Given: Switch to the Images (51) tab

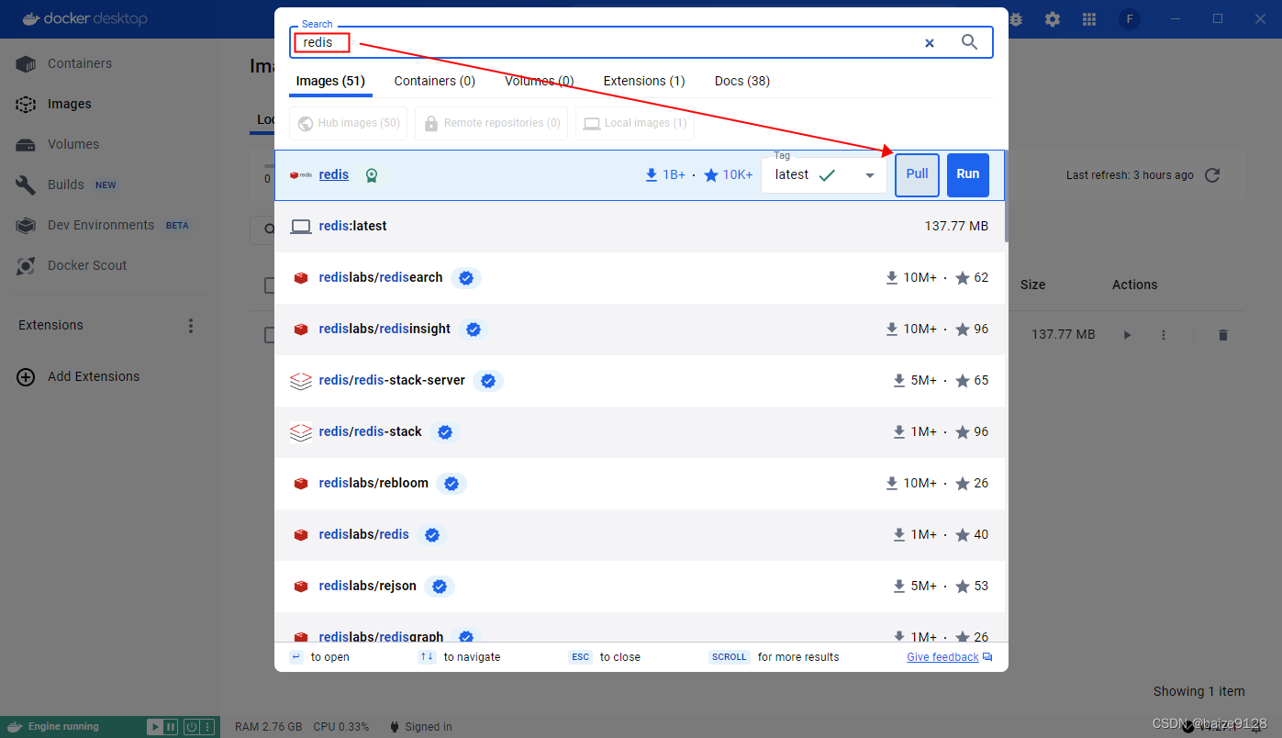Looking at the screenshot, I should 330,81.
